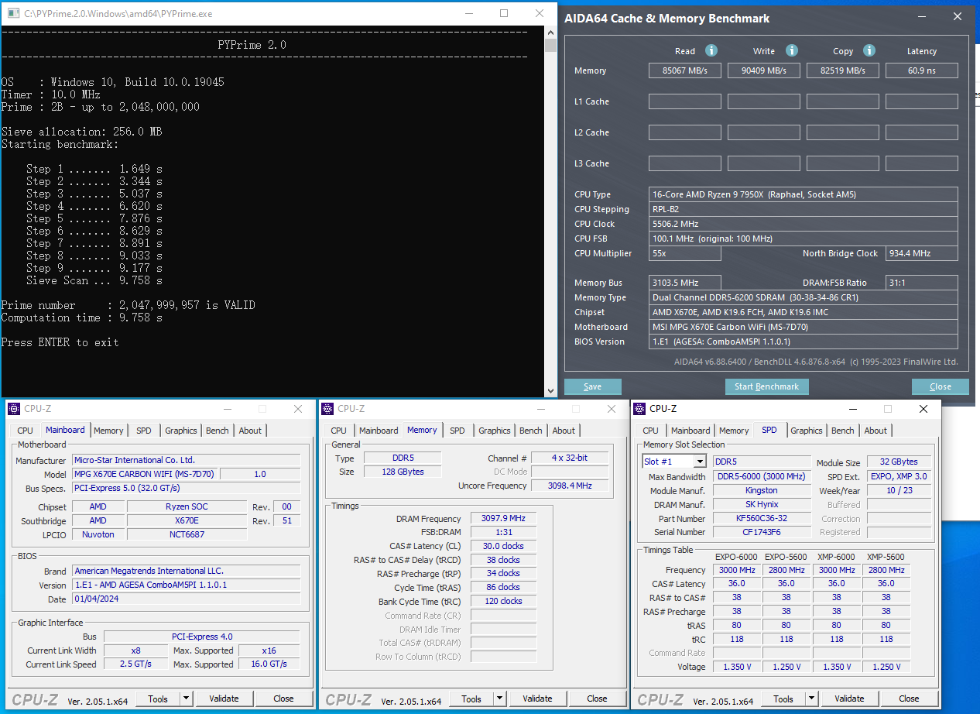This screenshot has height=714, width=980.
Task: Click the L1 Cache Latency result field
Action: [921, 101]
